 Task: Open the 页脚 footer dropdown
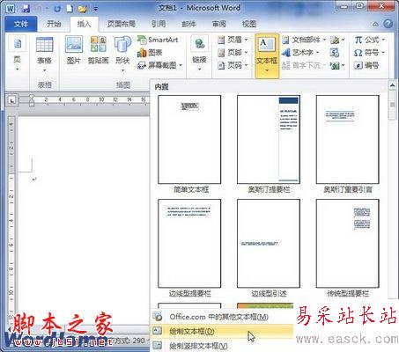point(233,53)
